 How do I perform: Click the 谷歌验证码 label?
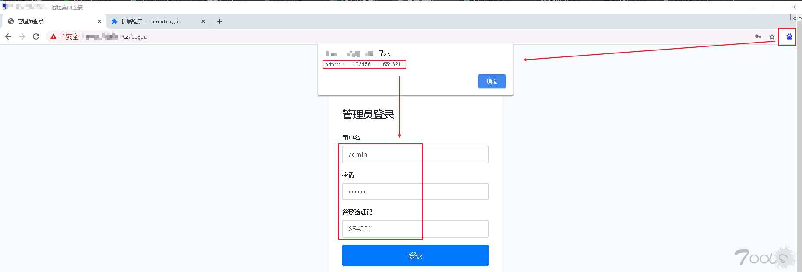pos(357,212)
